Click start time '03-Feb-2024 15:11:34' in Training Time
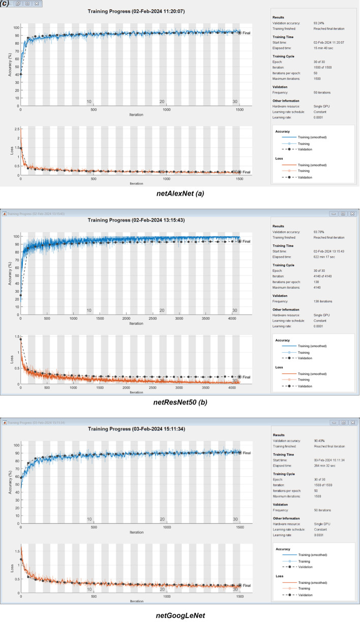 pyautogui.click(x=330, y=460)
